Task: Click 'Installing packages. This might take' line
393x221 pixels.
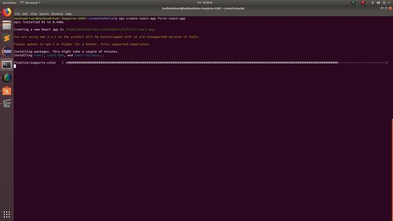Action: point(66,52)
